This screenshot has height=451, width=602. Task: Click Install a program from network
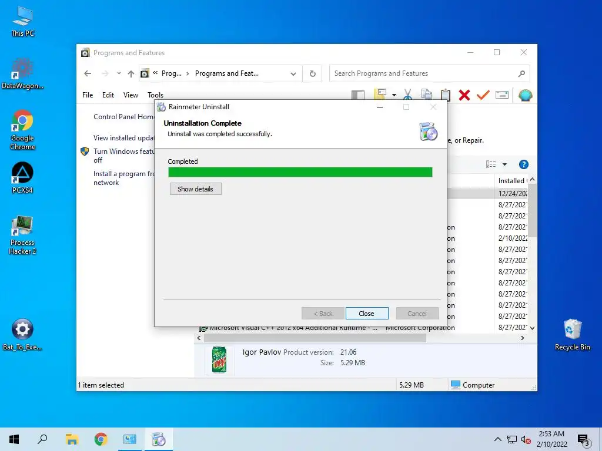point(123,178)
